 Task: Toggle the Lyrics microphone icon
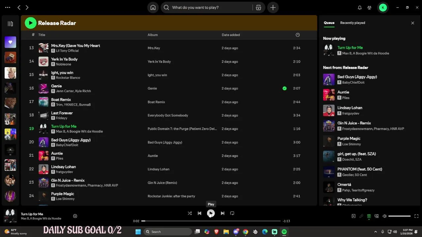(361, 216)
